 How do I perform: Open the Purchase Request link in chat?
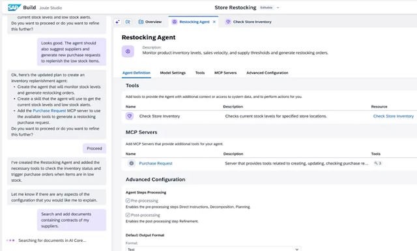[50, 110]
